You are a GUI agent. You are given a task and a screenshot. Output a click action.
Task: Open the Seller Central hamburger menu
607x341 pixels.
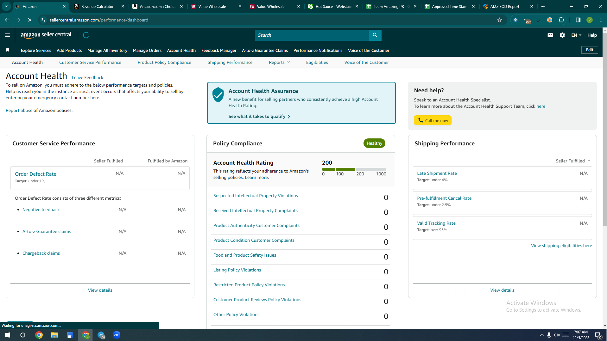[8, 35]
